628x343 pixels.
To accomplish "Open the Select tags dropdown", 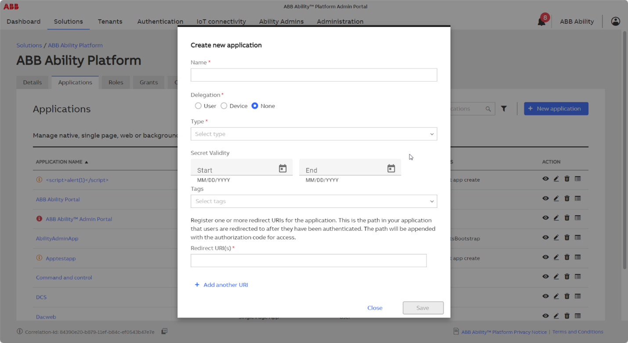I will (314, 201).
